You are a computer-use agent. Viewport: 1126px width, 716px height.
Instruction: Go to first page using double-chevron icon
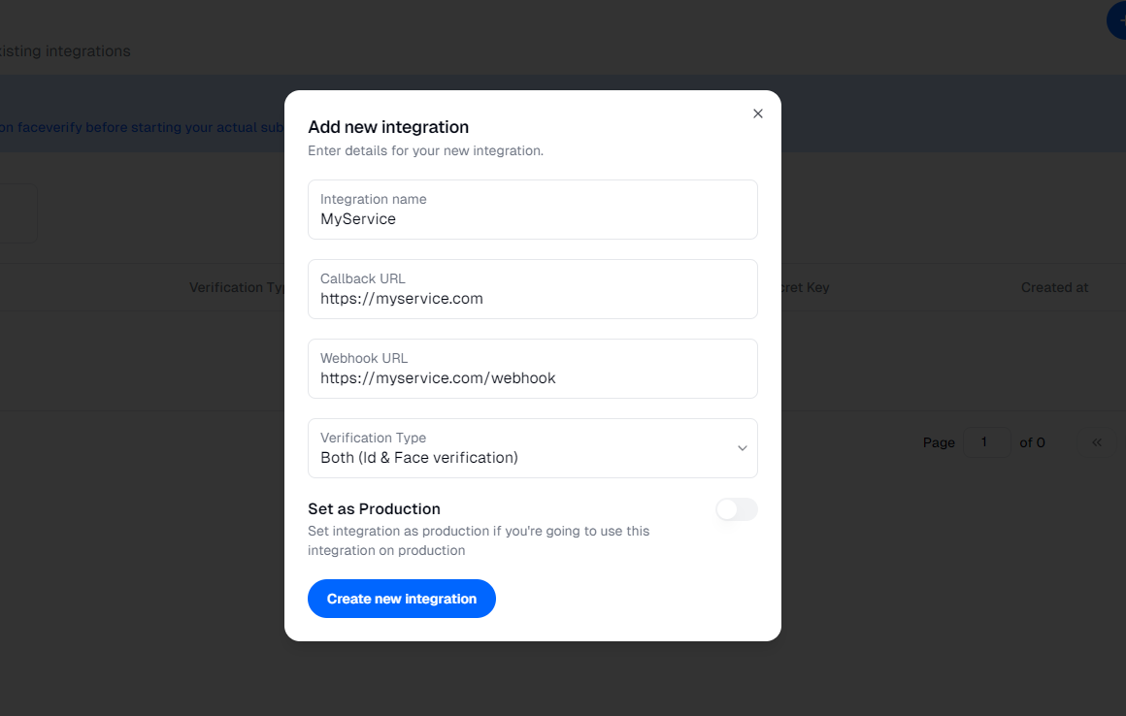[1097, 442]
